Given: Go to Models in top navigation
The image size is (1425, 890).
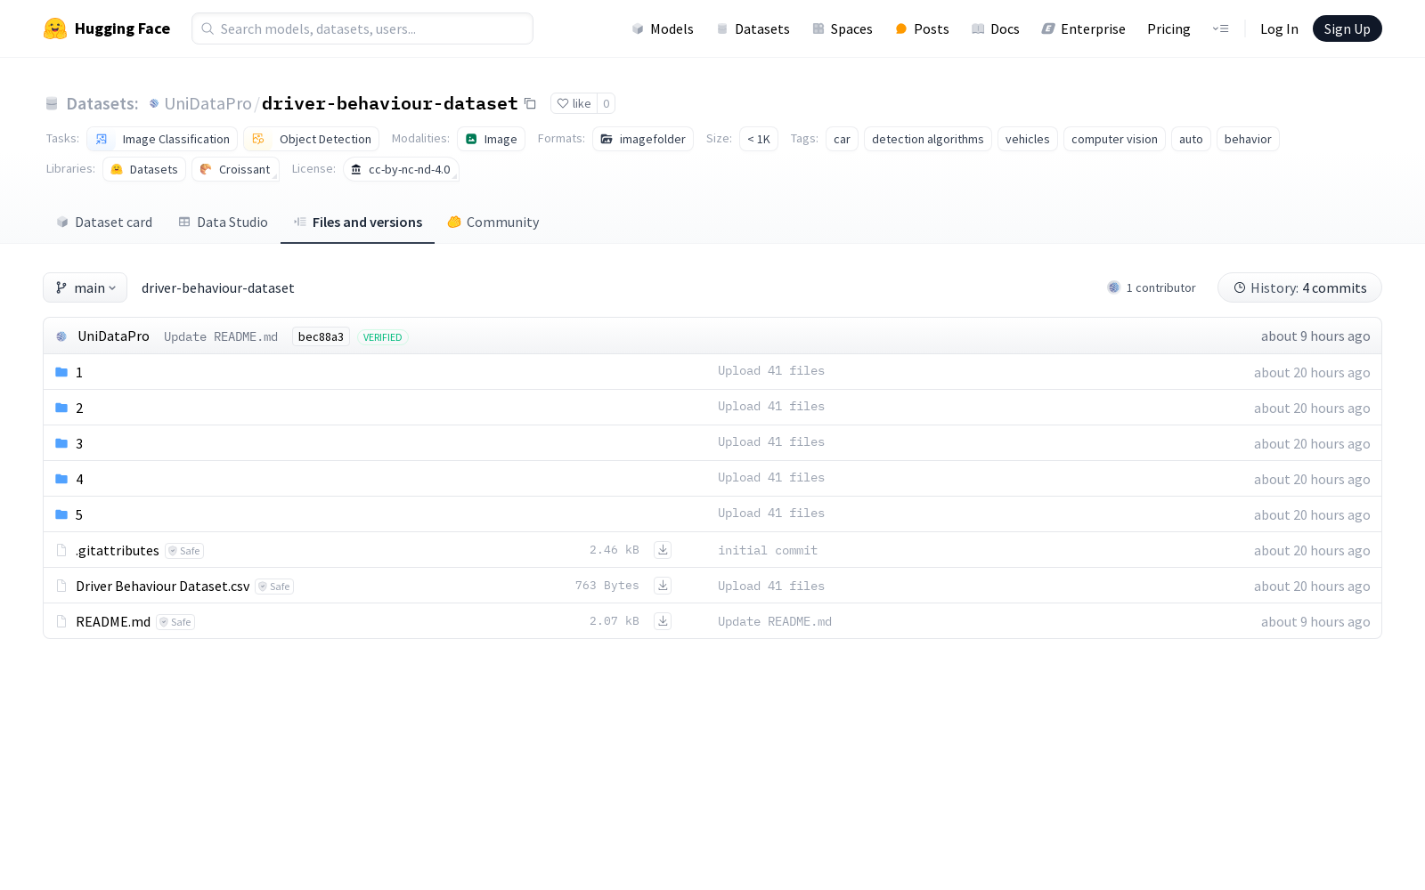Looking at the screenshot, I should [x=663, y=28].
